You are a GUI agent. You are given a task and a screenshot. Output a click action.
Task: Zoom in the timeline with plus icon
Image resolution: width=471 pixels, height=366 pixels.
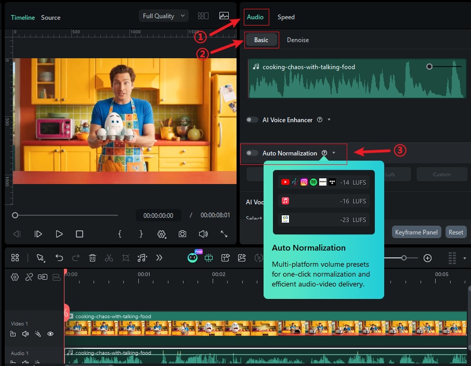(427, 258)
